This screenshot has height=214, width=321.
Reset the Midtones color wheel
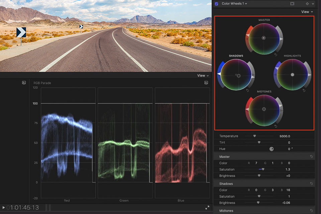coord(276,126)
